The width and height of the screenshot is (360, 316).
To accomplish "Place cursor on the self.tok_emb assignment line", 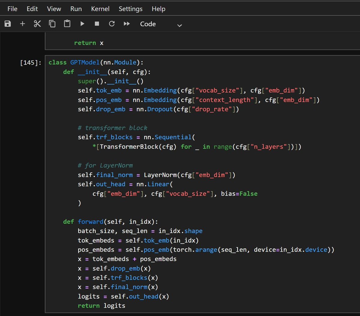I will click(x=191, y=91).
